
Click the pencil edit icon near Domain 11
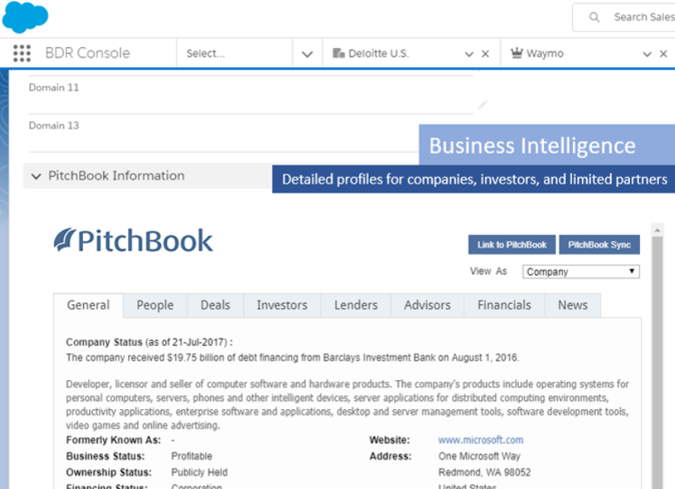point(483,104)
